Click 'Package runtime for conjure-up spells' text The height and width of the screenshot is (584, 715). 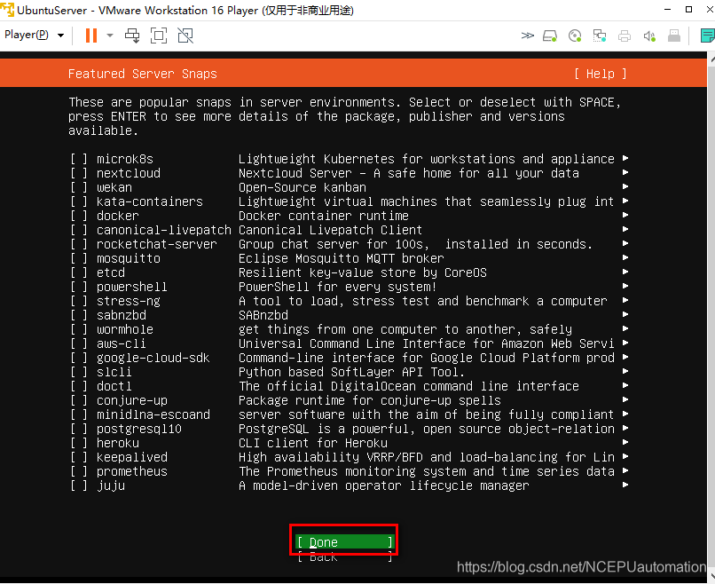(370, 400)
